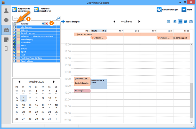Image resolution: width=196 pixels, height=129 pixels.
Task: Uncheck the Default calendar checkbox
Action: pyautogui.click(x=14, y=33)
